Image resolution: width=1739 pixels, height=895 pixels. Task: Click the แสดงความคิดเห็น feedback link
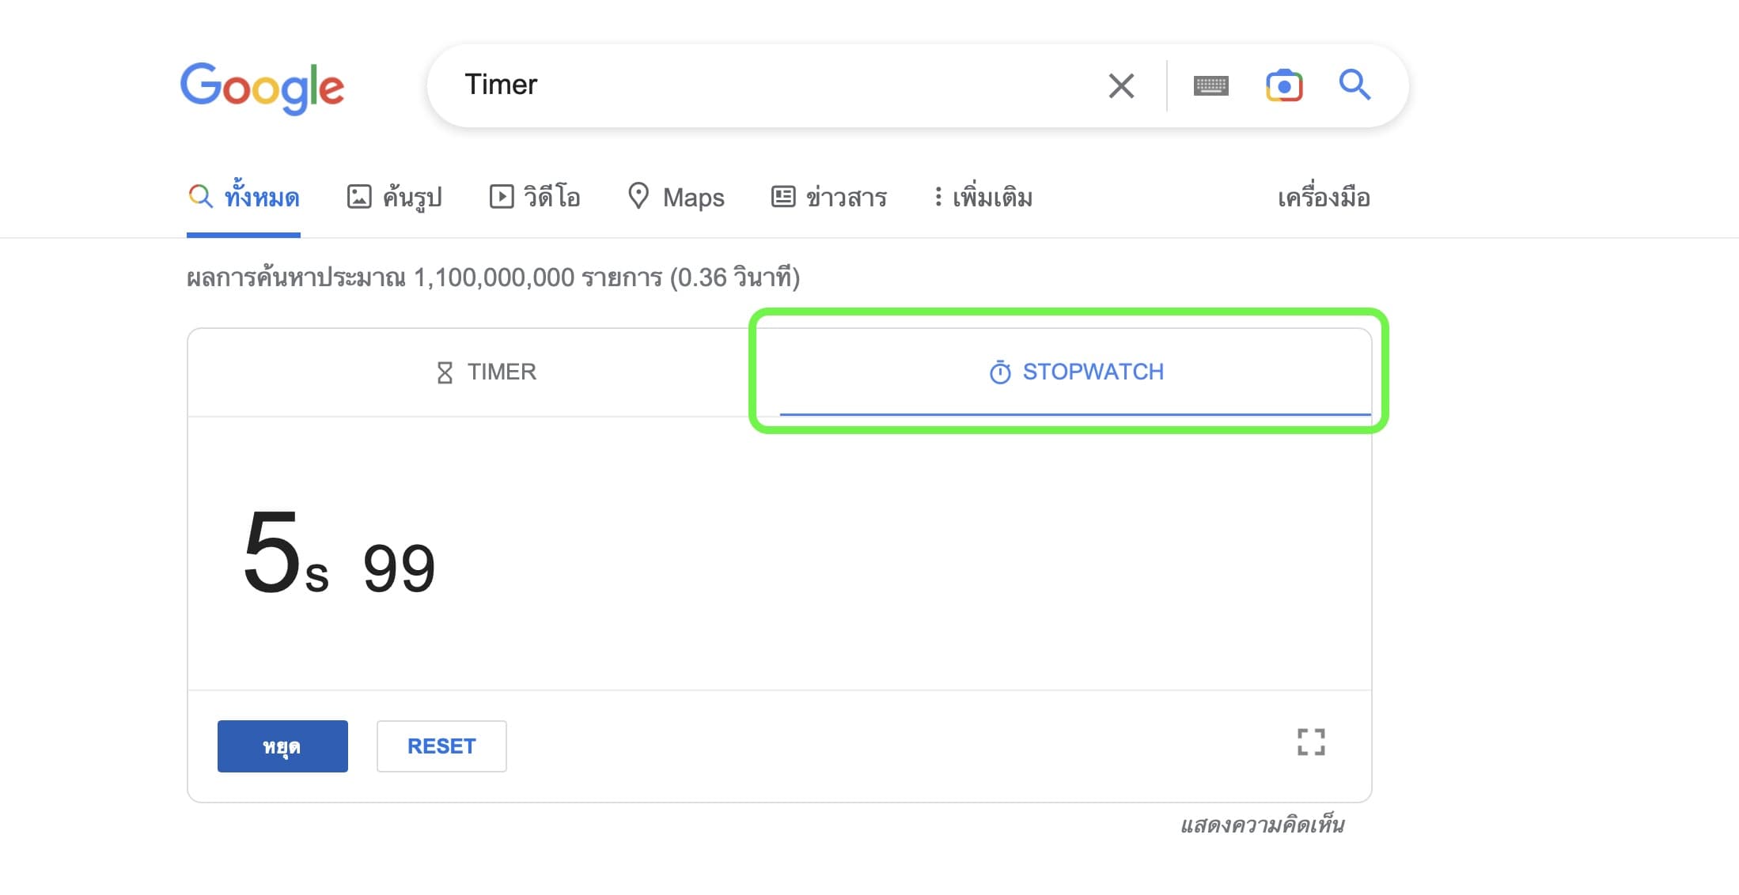1262,825
